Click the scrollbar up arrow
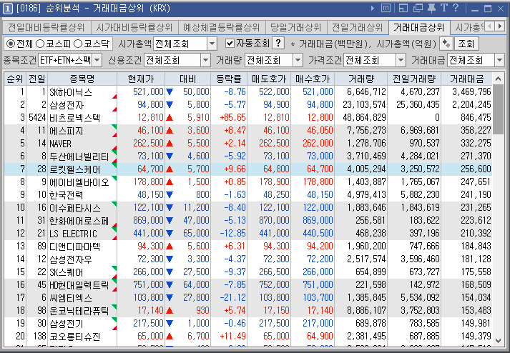The height and width of the screenshot is (353, 510). coord(498,79)
